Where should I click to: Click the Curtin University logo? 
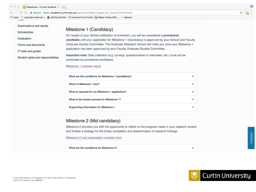[222, 176]
